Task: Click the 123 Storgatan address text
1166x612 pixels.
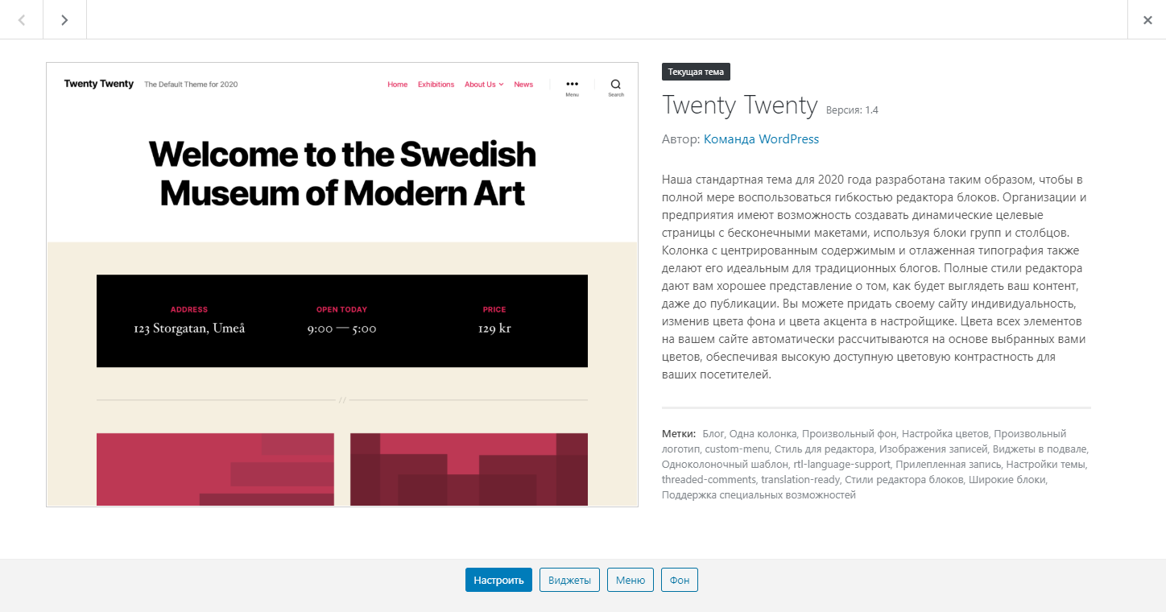Action: tap(189, 329)
